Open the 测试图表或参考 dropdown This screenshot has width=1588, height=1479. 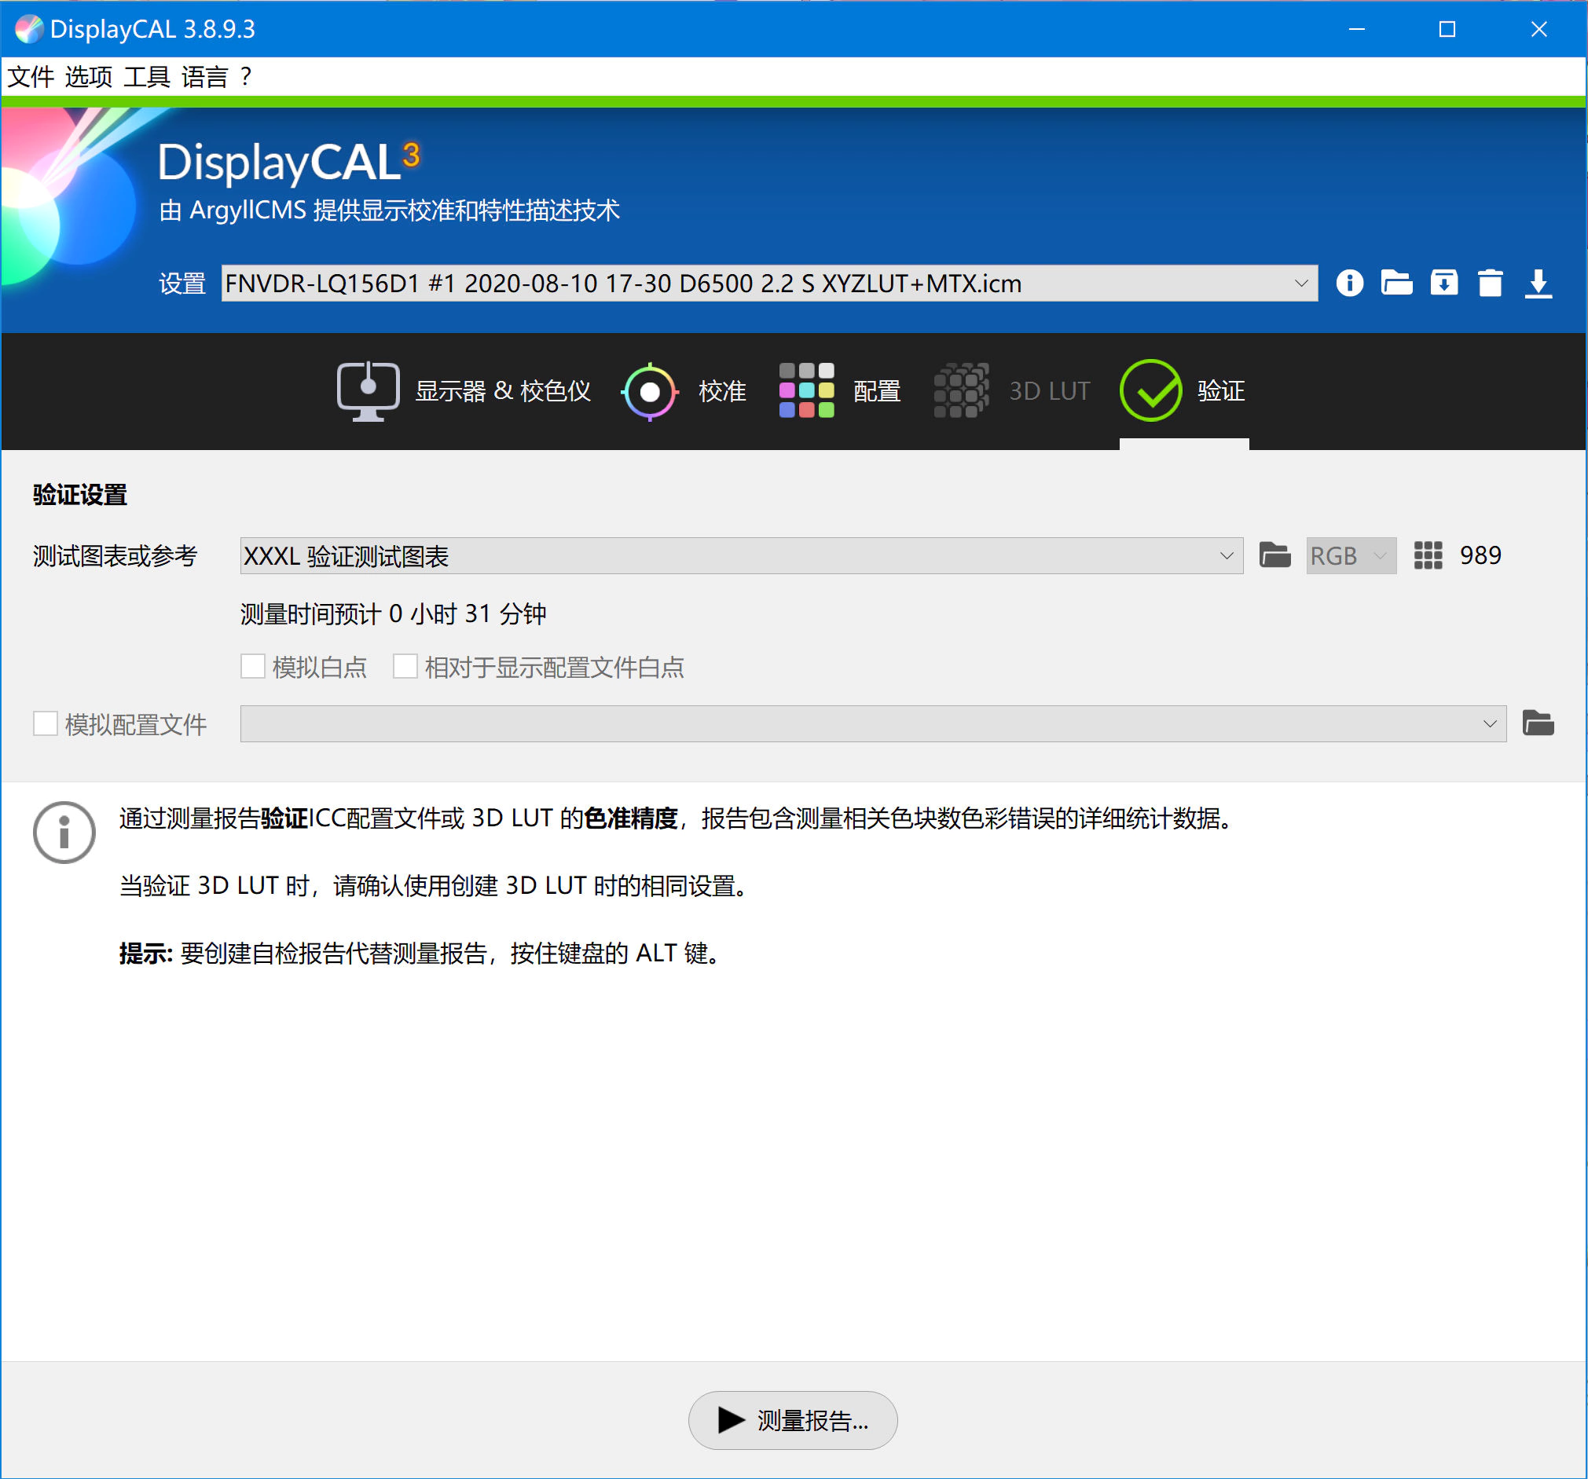coord(741,556)
